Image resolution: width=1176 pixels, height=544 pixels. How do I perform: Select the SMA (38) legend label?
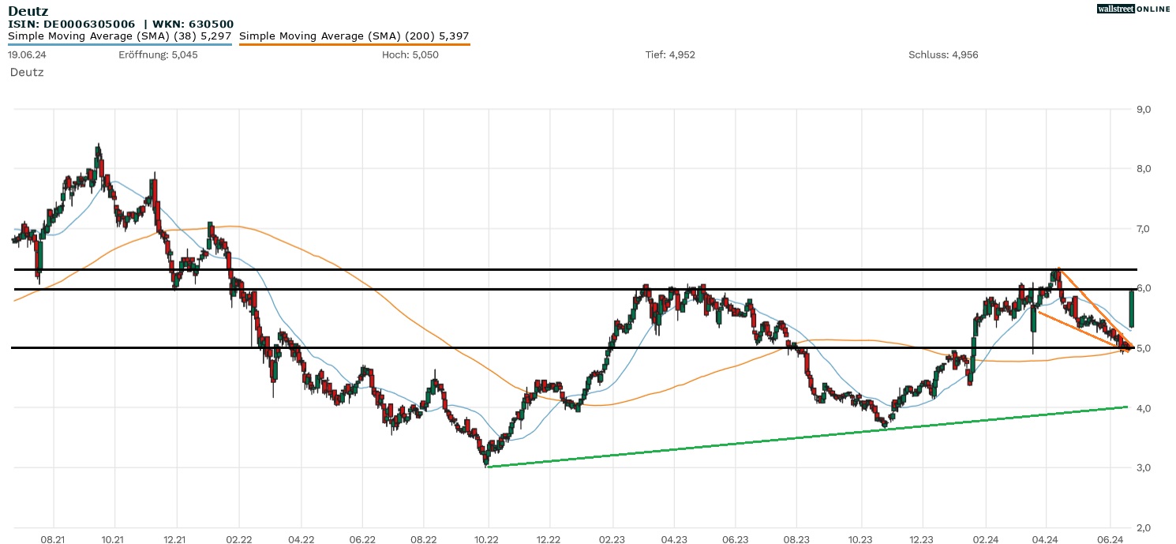click(119, 36)
